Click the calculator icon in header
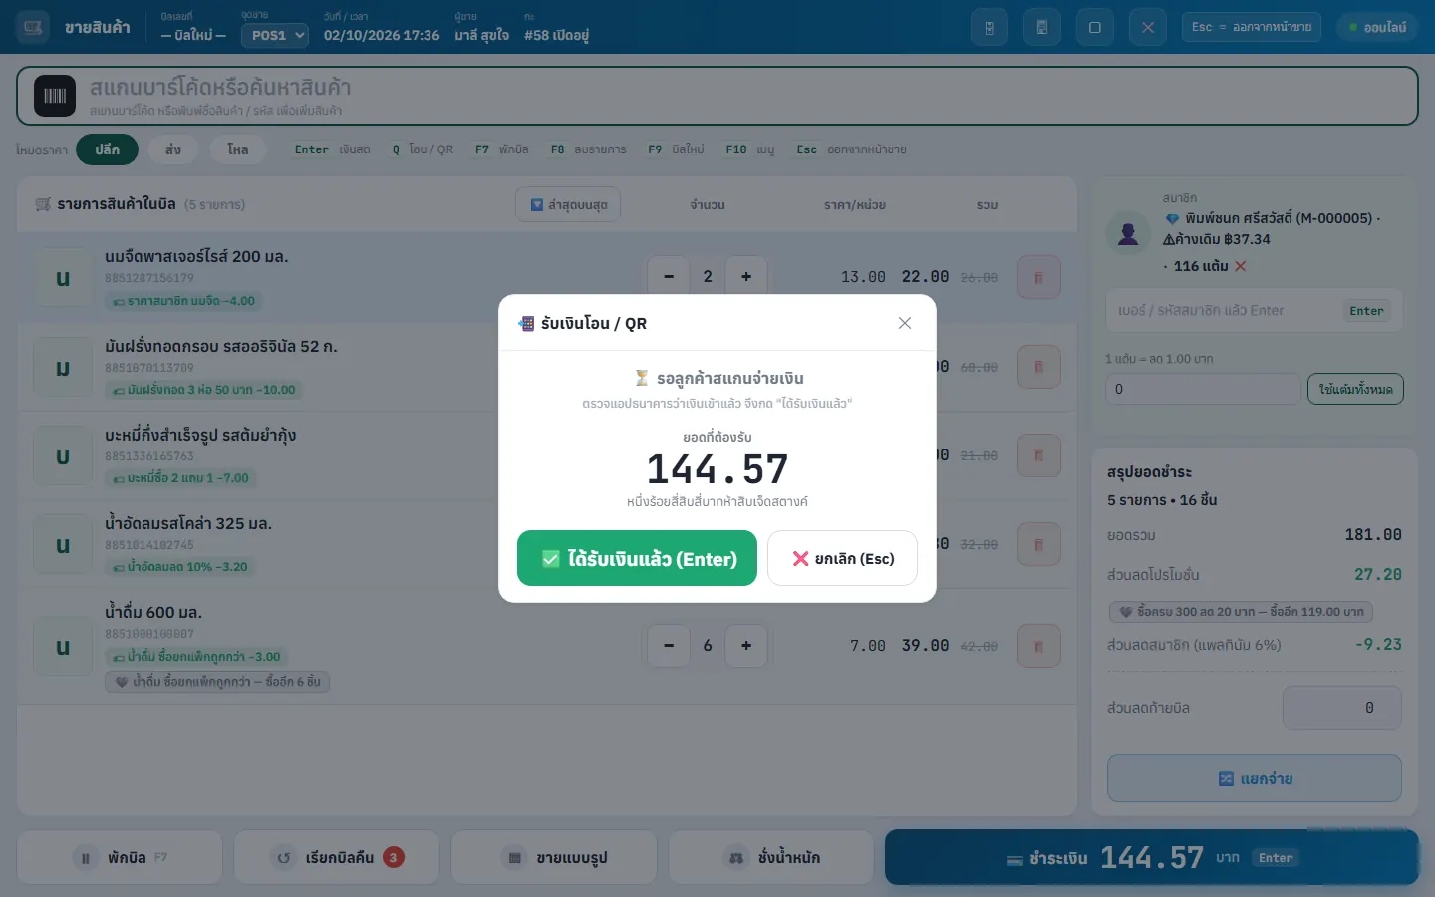 [x=1042, y=27]
